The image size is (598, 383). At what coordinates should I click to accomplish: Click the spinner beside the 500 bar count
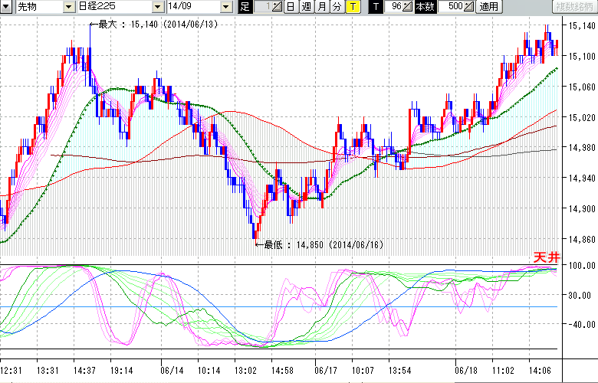point(469,7)
